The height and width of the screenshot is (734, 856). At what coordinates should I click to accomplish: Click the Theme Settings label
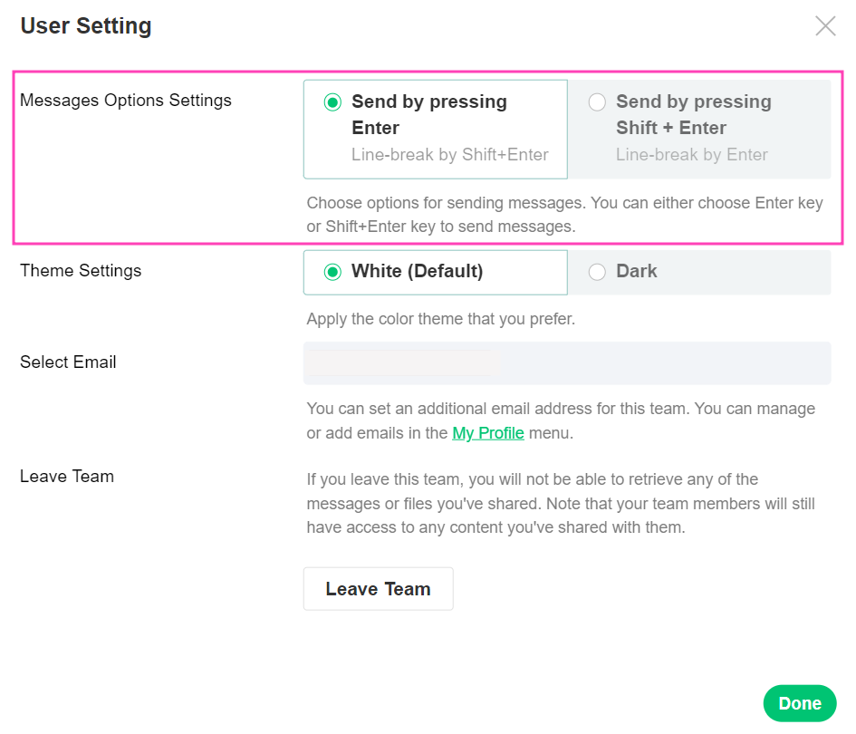(81, 270)
